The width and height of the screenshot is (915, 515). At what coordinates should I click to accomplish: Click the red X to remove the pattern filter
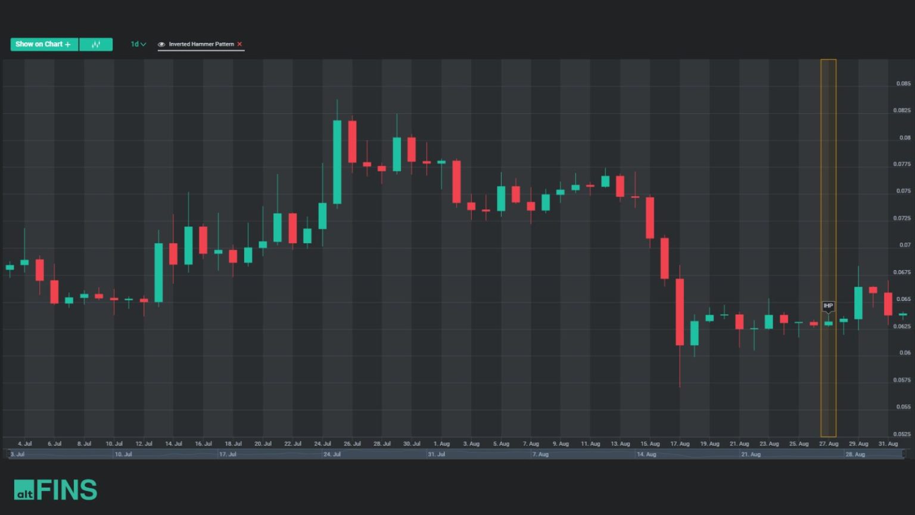tap(239, 44)
